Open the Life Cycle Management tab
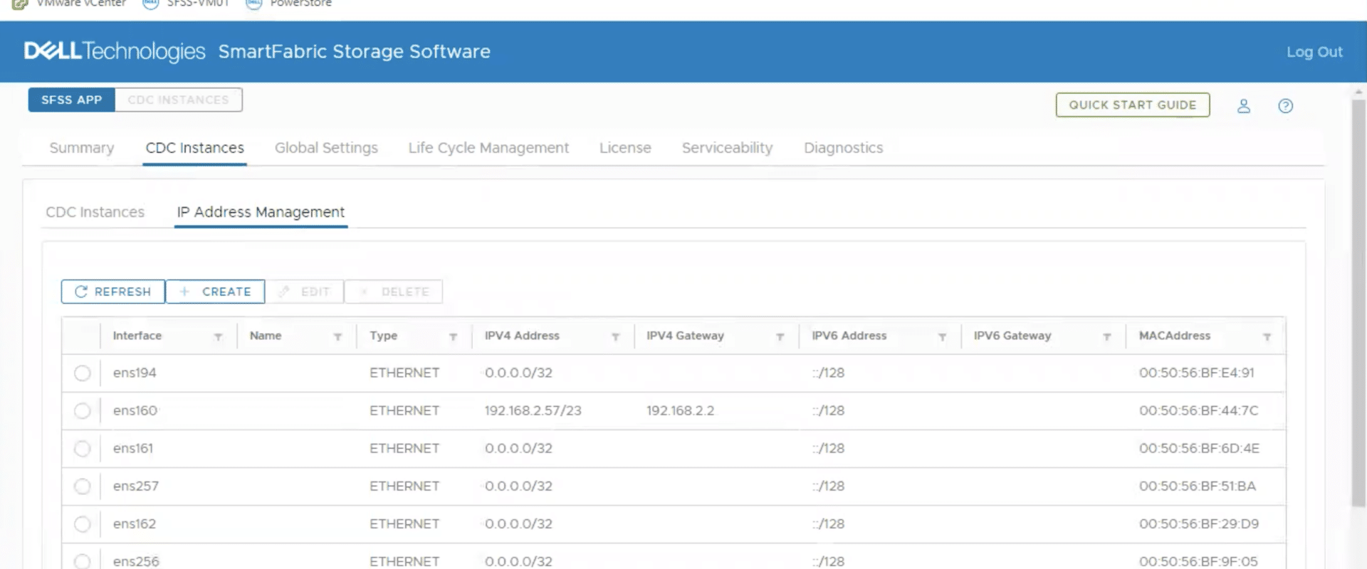Viewport: 1367px width, 569px height. point(488,148)
